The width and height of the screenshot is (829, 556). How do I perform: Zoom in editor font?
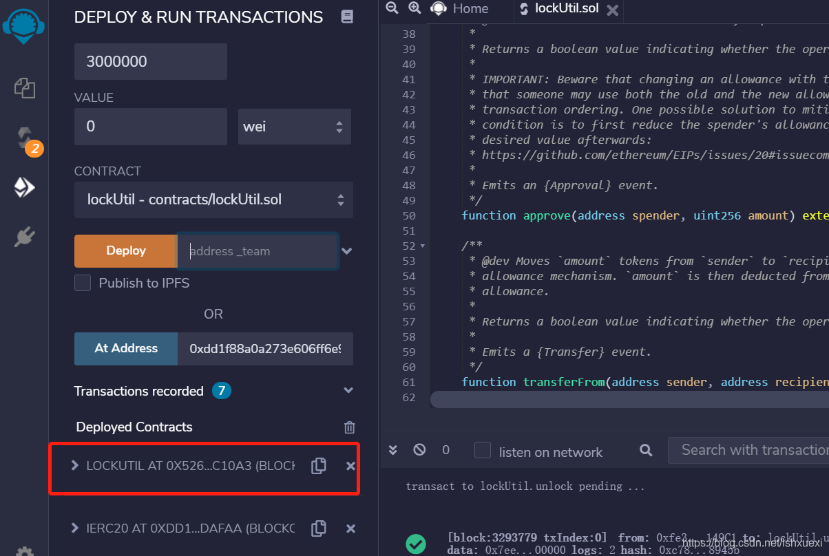point(414,8)
